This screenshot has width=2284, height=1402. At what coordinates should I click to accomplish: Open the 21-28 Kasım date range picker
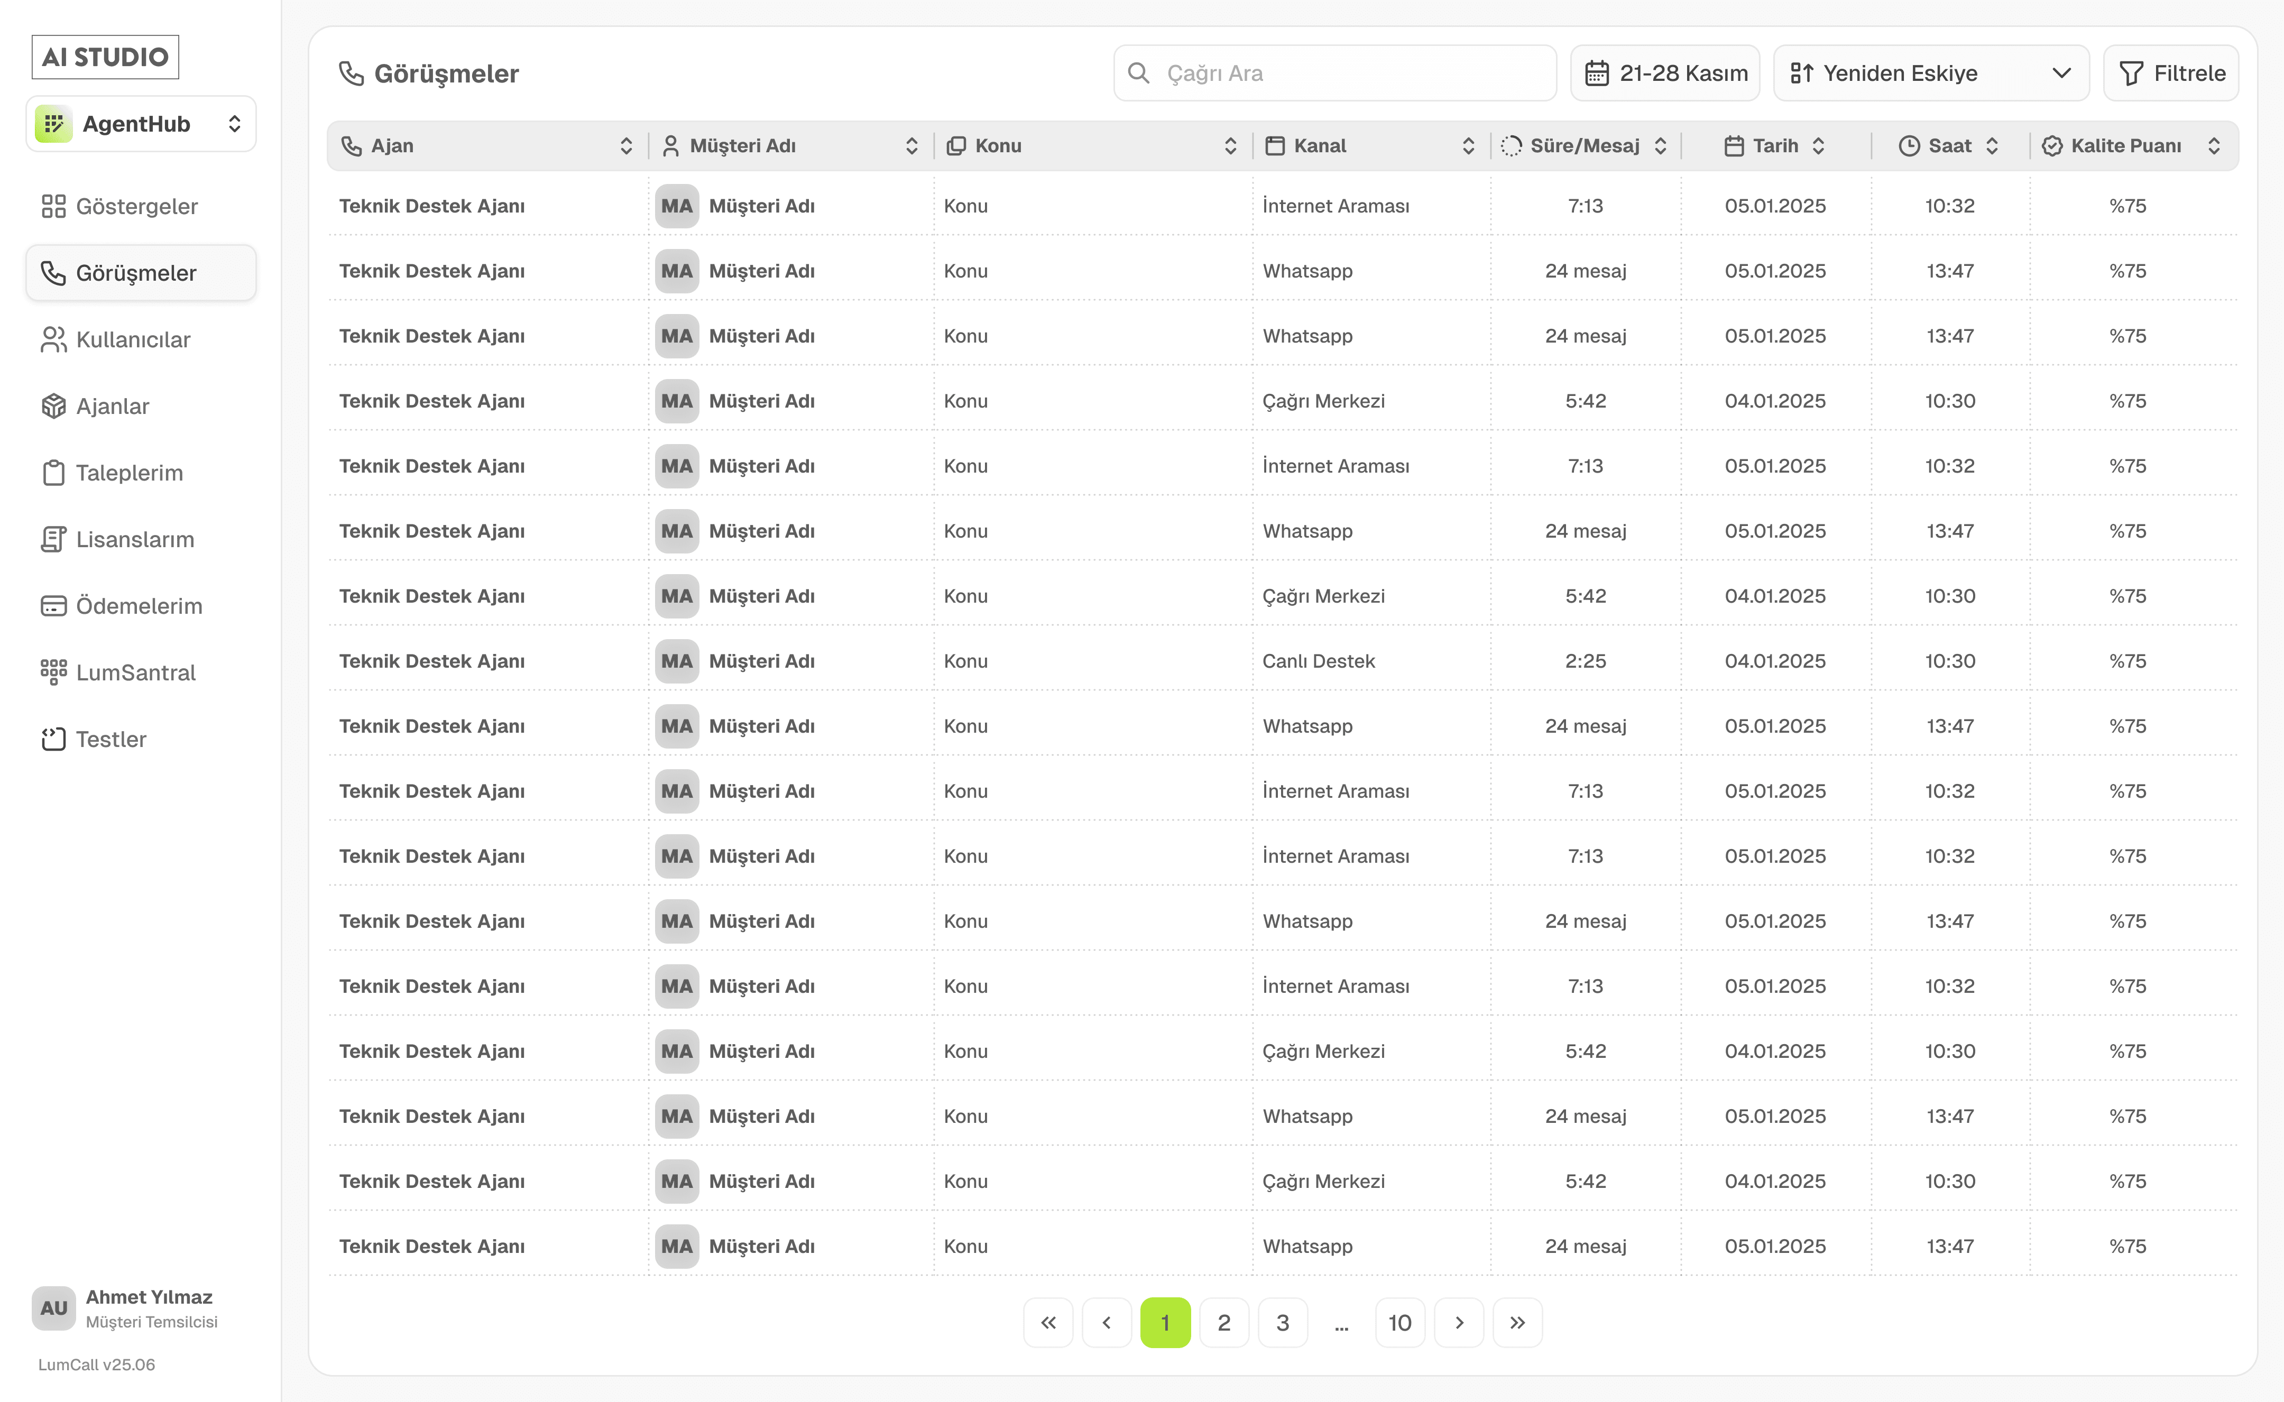[x=1665, y=73]
